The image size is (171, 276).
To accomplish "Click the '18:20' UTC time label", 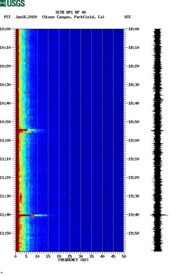I will coord(134,66).
